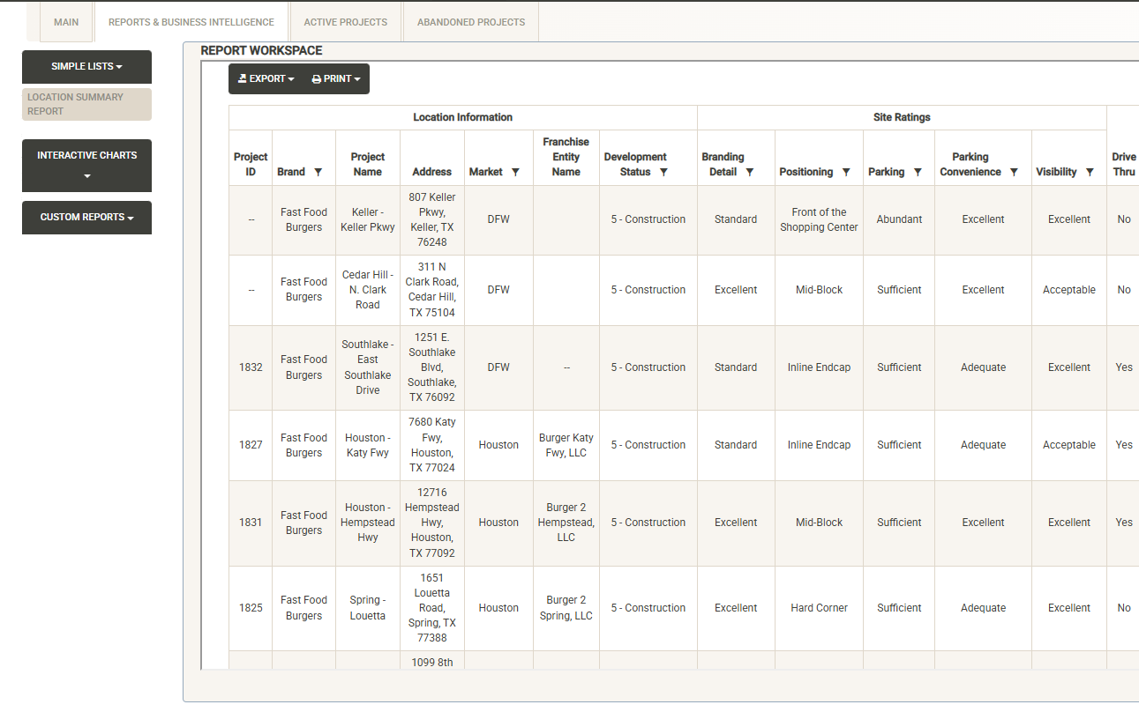Expand the Interactive Charts menu
Viewport: 1139px width, 712px height.
coord(86,165)
